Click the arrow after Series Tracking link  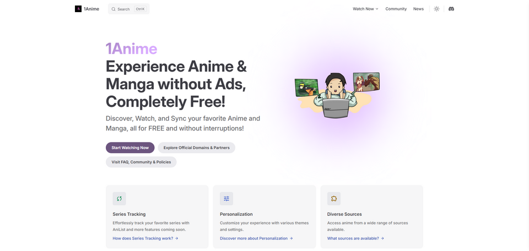(177, 238)
